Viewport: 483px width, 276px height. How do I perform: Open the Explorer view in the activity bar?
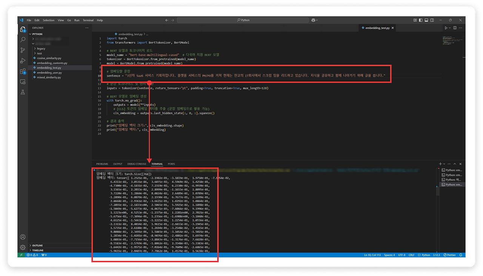tap(23, 29)
